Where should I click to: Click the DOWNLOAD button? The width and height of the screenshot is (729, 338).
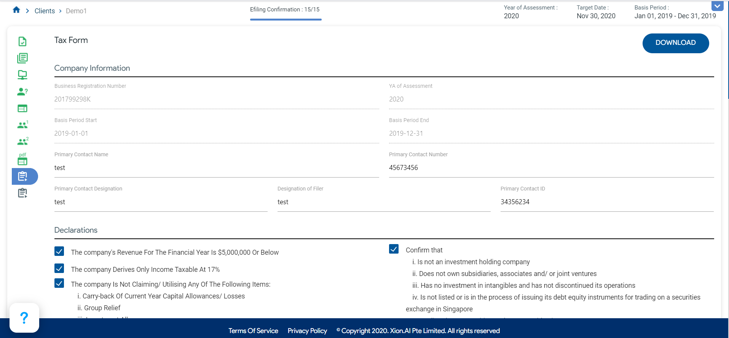click(x=675, y=43)
